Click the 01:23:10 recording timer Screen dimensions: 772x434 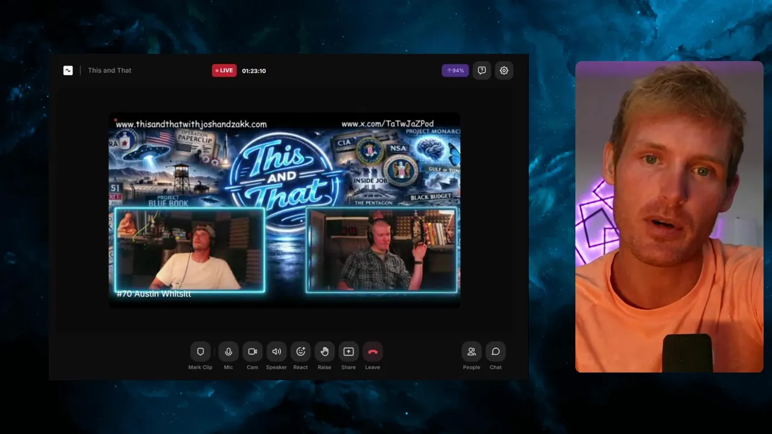click(254, 71)
